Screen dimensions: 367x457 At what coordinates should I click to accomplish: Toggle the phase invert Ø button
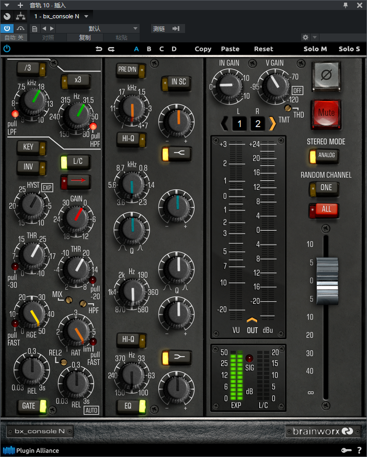(326, 76)
